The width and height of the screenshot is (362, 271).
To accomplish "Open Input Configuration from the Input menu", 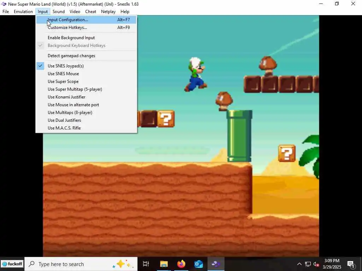I will (86, 20).
